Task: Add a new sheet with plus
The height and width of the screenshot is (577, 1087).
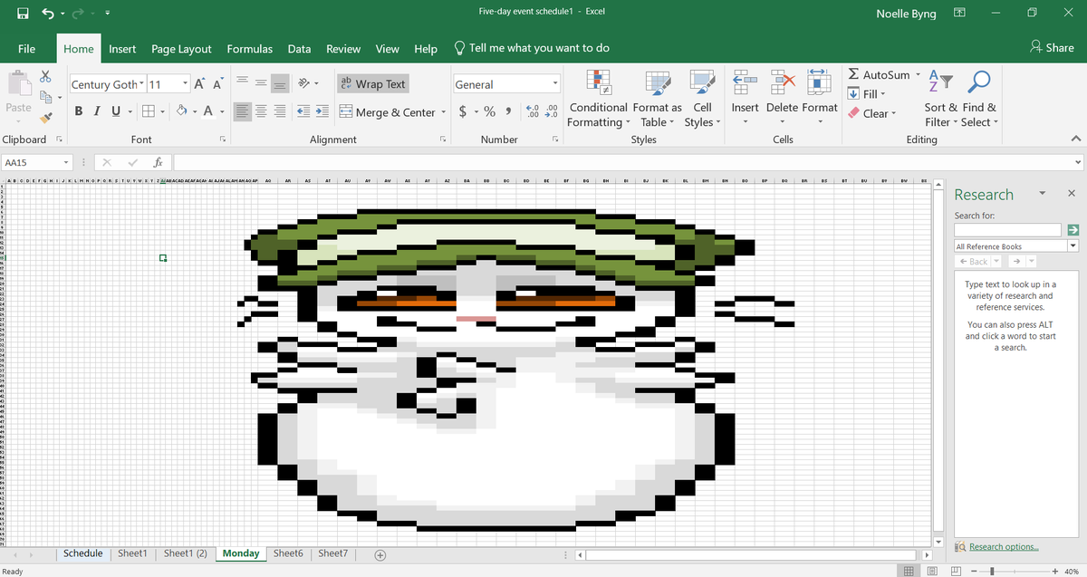Action: [380, 554]
